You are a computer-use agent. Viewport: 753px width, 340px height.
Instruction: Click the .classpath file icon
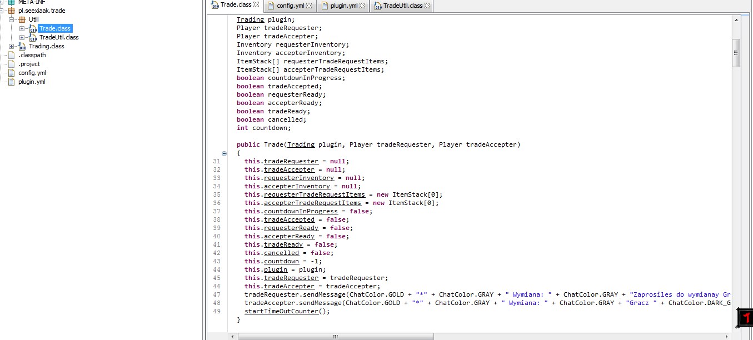point(12,55)
